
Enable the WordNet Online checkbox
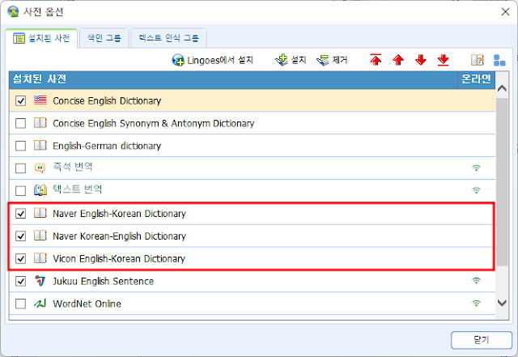click(20, 304)
